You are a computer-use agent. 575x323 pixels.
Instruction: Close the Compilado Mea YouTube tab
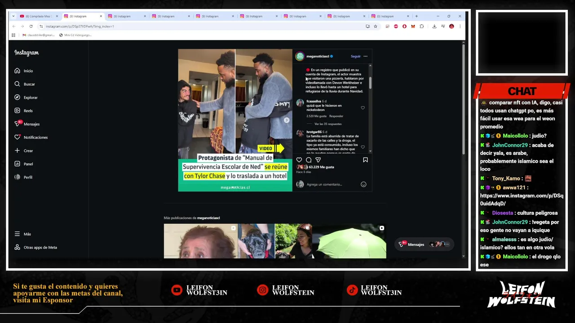(x=57, y=16)
